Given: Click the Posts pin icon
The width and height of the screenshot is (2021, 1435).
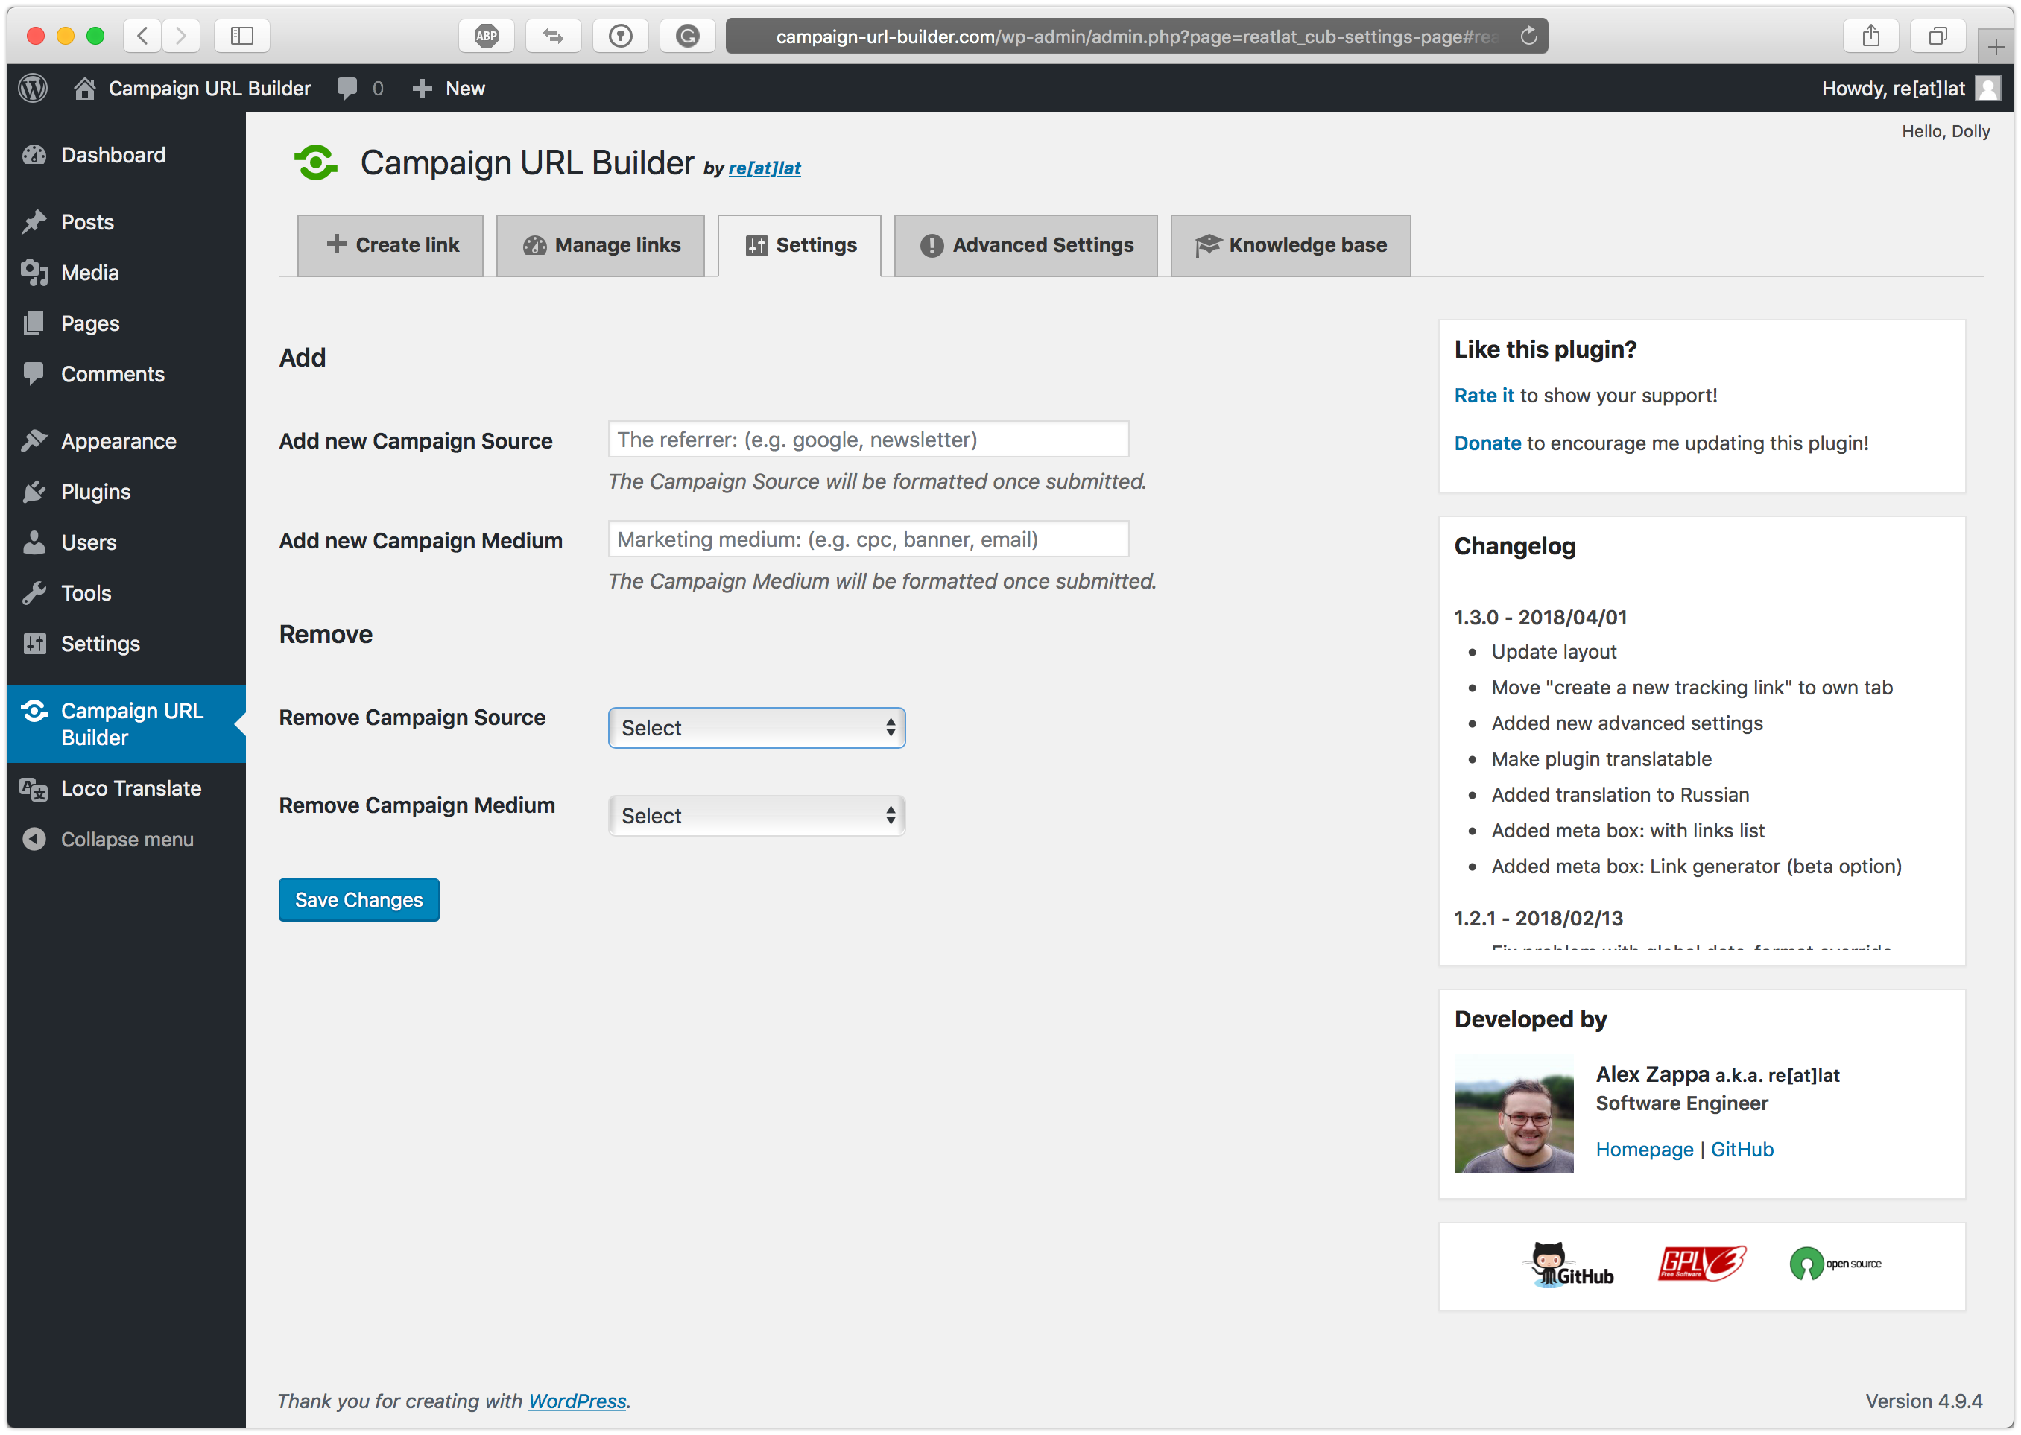Looking at the screenshot, I should (x=34, y=222).
